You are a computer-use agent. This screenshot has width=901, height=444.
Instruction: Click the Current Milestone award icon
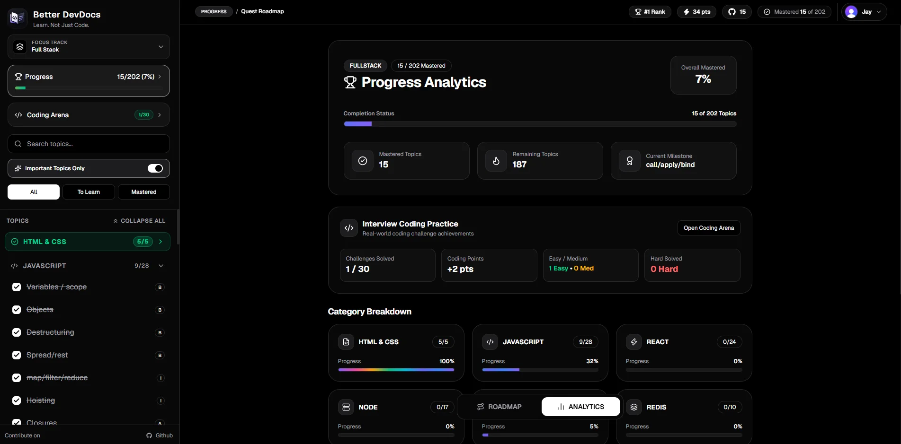pyautogui.click(x=630, y=161)
